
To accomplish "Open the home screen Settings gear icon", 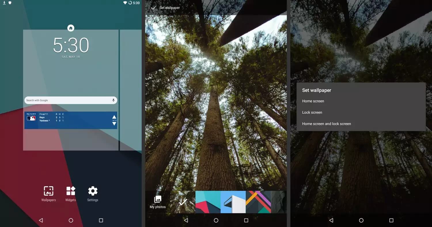I will coord(92,191).
